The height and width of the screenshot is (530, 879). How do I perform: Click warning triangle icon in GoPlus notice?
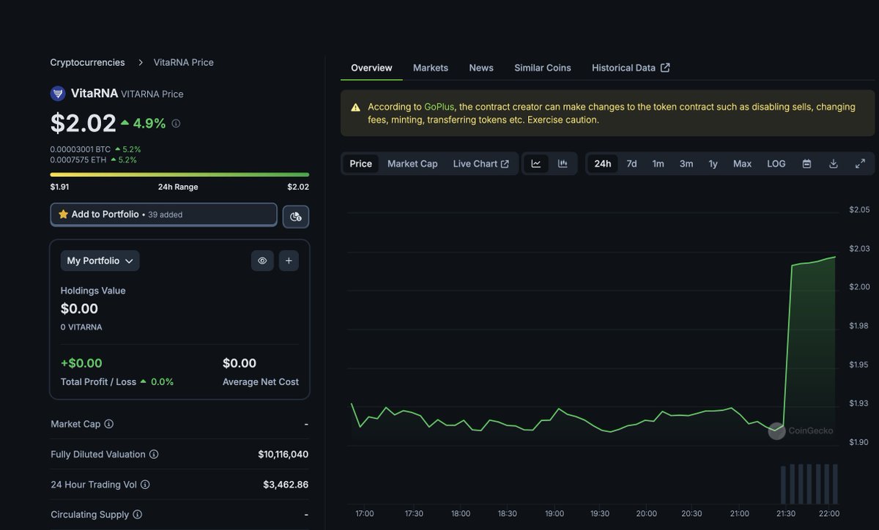point(355,108)
